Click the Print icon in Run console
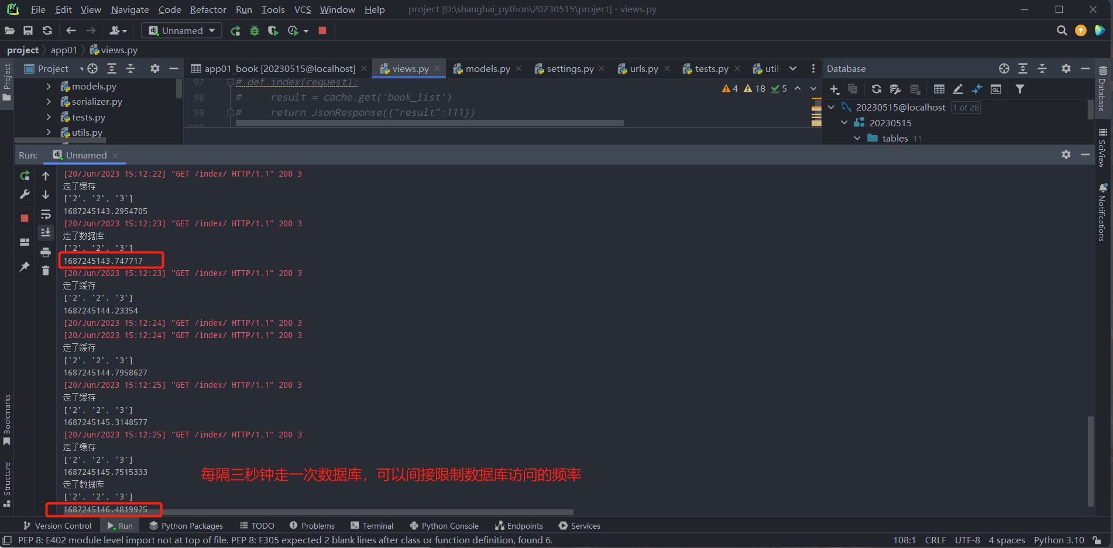1113x548 pixels. (46, 252)
